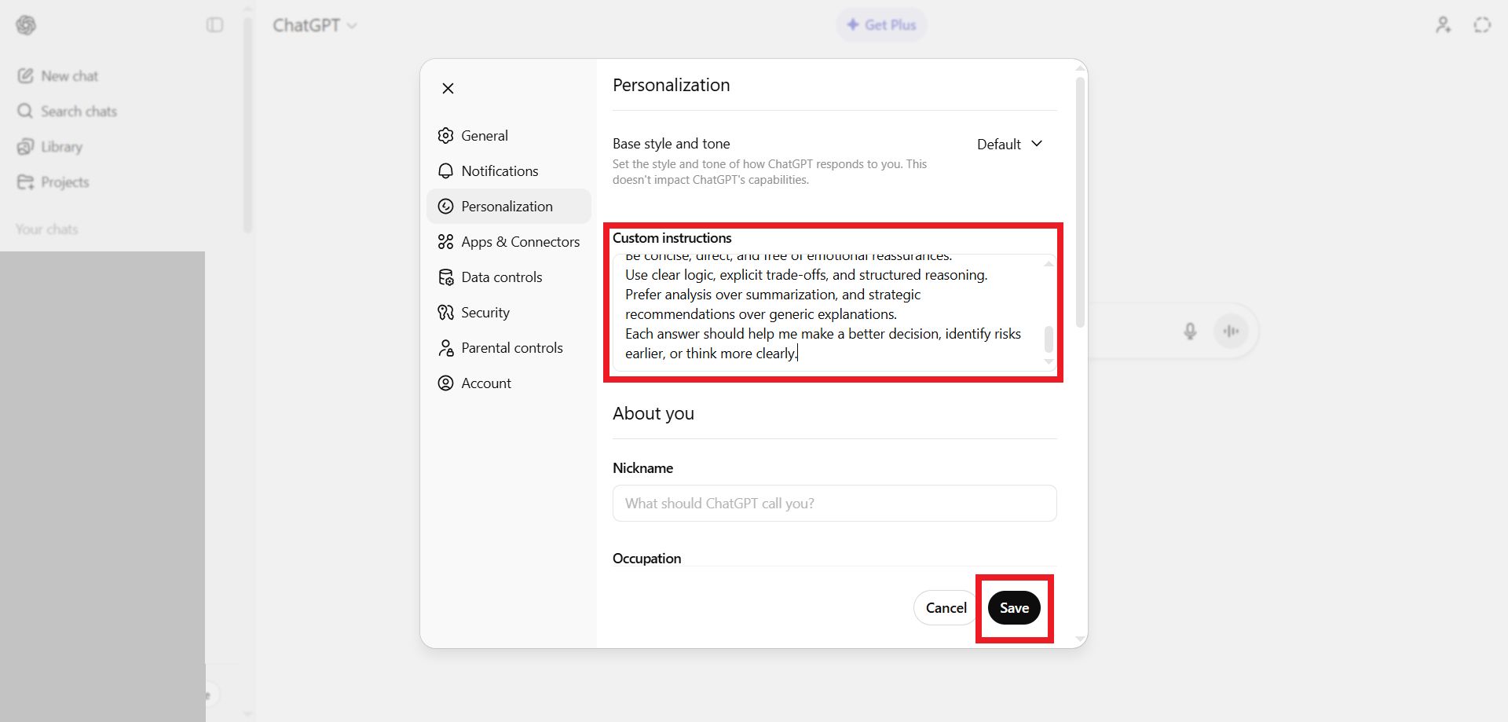1508x722 pixels.
Task: Click the microphone icon in the message bar
Action: (x=1190, y=331)
